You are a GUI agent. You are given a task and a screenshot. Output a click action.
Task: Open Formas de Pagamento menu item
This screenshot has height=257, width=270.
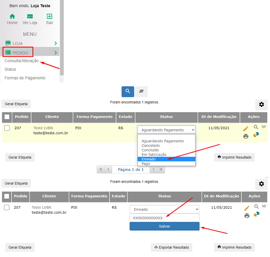tap(25, 78)
